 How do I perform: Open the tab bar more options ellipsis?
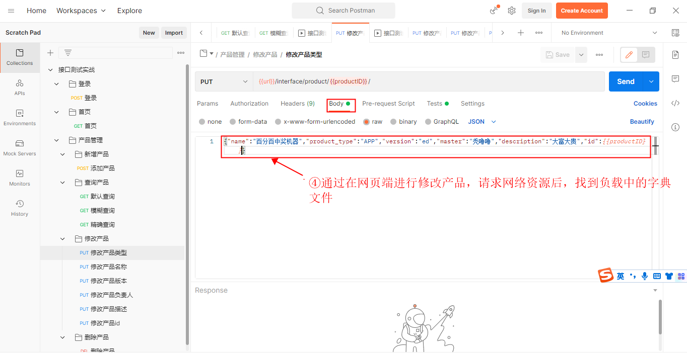click(x=539, y=33)
